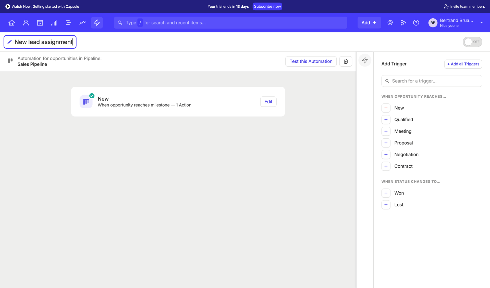Turn on the automation OFF toggle
The width and height of the screenshot is (490, 288).
(x=472, y=42)
